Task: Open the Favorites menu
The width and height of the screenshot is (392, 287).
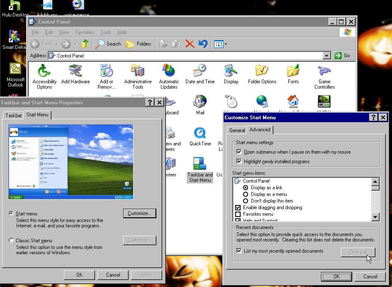Action: (x=84, y=32)
